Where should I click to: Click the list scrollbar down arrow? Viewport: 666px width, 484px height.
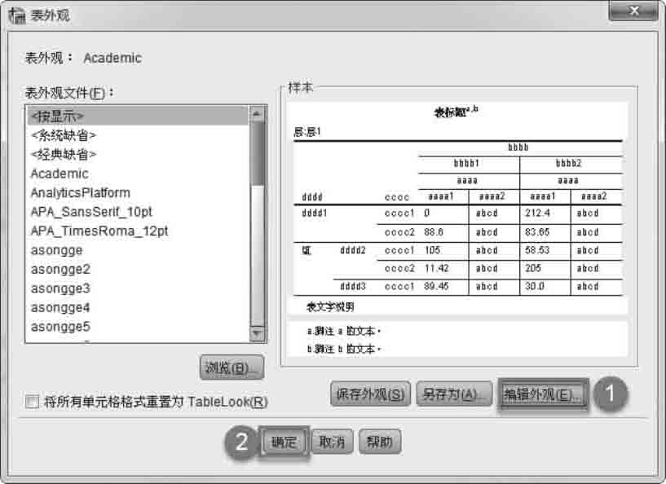(257, 334)
